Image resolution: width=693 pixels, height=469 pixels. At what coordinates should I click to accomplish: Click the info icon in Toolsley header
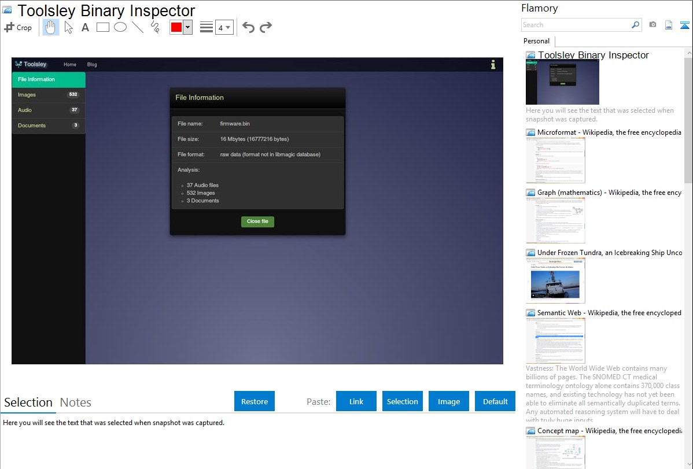coord(493,65)
